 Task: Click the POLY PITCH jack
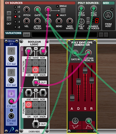click(x=81, y=8)
